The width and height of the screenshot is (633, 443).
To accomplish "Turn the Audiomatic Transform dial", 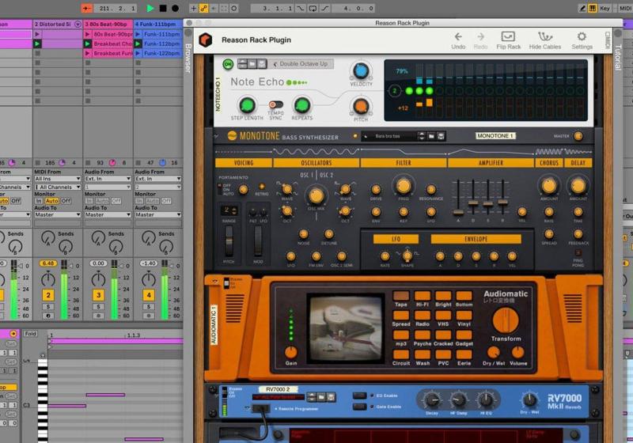I will point(506,320).
